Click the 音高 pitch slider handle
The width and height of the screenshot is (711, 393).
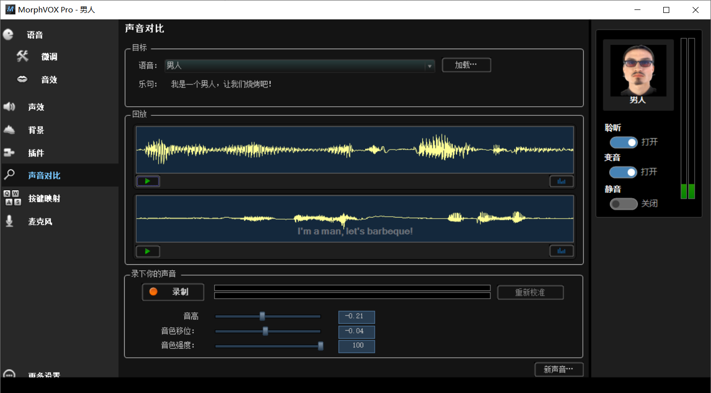click(x=262, y=316)
